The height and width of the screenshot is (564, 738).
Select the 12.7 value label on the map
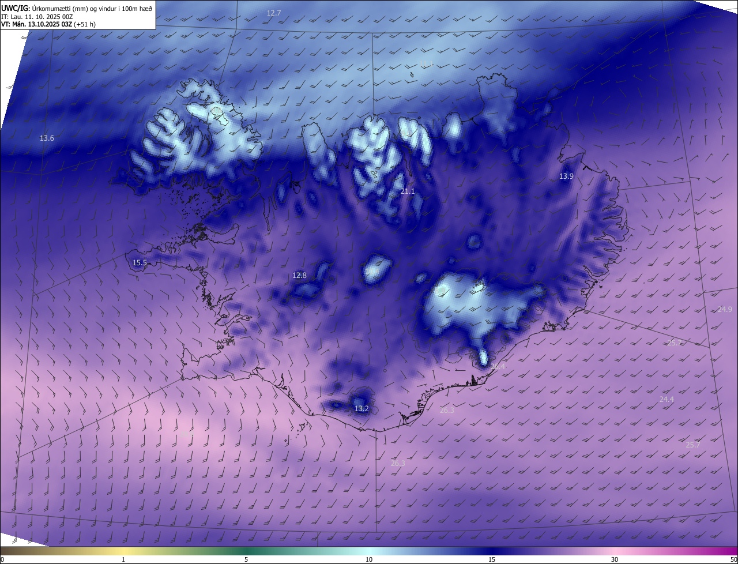[274, 13]
